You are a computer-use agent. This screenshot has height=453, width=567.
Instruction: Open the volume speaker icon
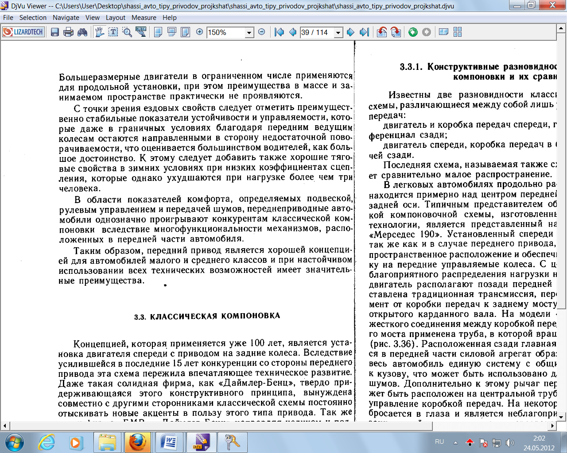coord(510,442)
